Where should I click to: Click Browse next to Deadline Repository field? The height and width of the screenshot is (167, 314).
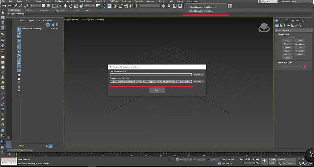(x=199, y=75)
